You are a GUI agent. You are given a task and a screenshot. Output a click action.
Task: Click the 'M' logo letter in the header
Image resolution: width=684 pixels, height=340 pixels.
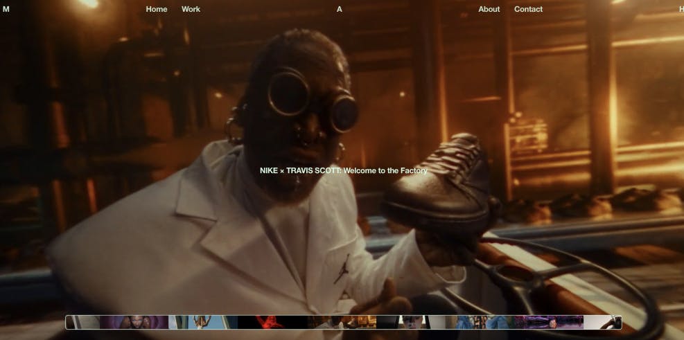(6, 9)
